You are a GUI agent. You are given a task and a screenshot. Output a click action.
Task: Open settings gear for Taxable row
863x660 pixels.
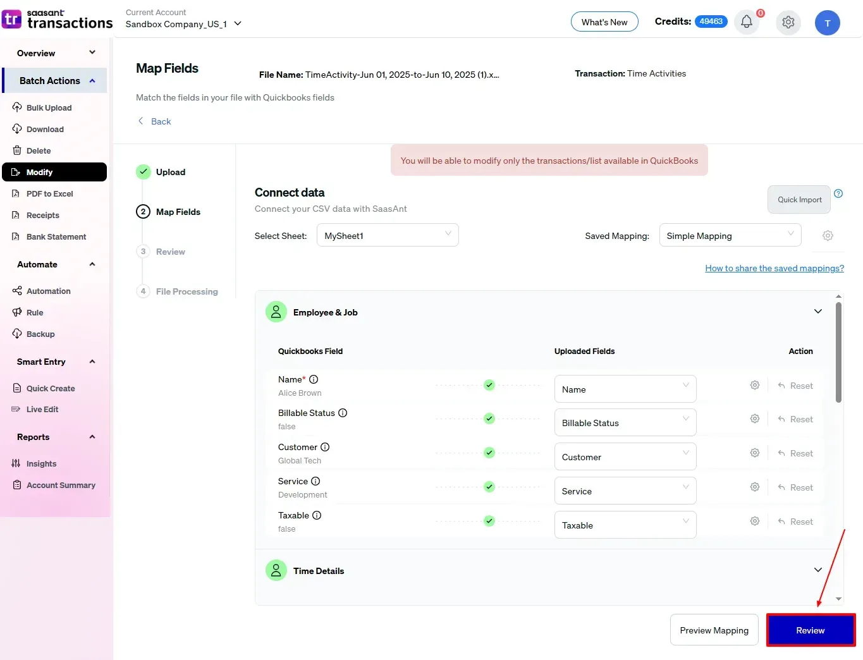coord(754,521)
